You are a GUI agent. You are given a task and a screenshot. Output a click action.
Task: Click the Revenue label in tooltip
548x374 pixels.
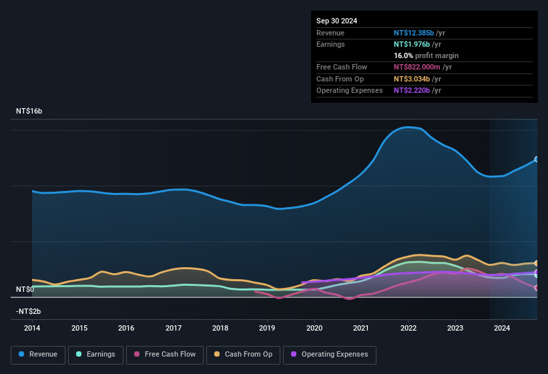coord(330,33)
